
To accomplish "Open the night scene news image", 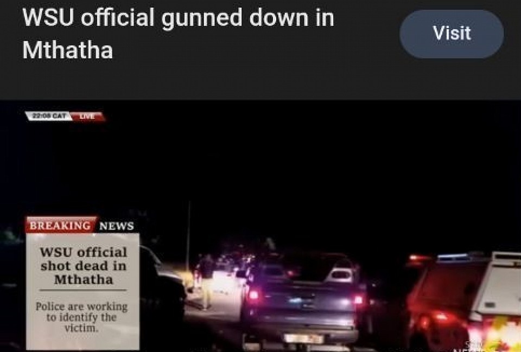I will coord(260,226).
